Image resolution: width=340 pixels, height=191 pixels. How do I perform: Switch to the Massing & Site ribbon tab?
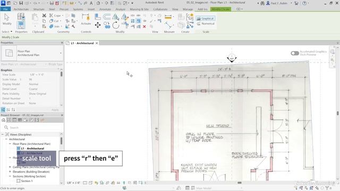139,10
